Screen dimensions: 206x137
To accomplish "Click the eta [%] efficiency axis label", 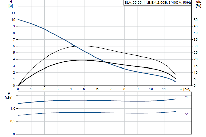I will click(x=198, y=4).
